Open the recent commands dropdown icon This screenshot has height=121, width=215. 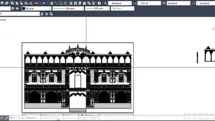click(12, 118)
